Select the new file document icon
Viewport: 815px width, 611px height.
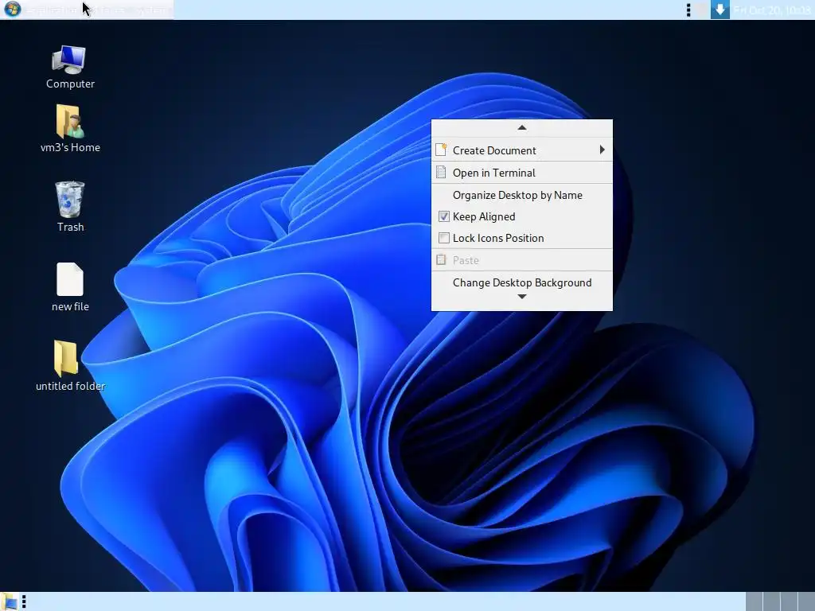click(70, 279)
